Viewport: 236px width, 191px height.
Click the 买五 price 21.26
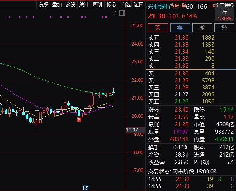(x=181, y=102)
